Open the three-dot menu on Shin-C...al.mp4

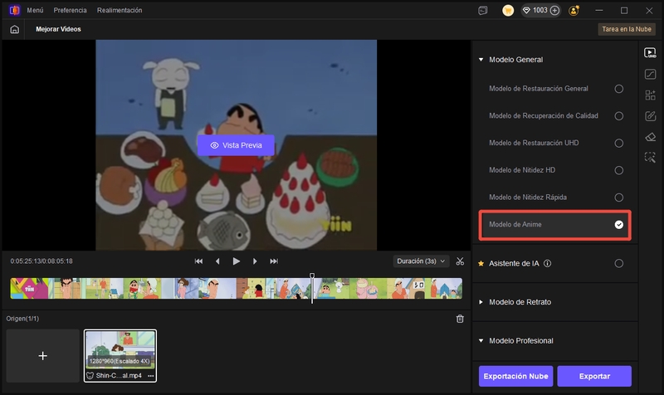[151, 376]
